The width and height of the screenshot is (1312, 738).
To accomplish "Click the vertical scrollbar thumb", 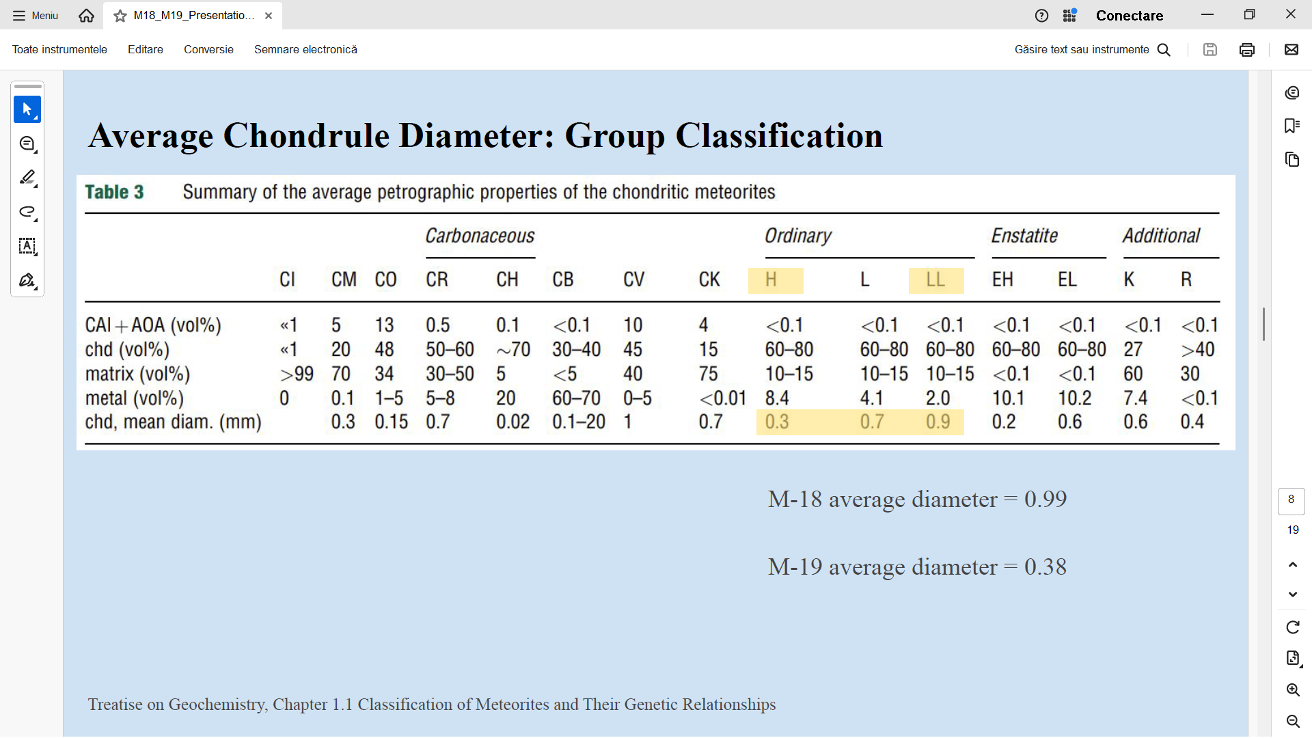I will [1263, 324].
